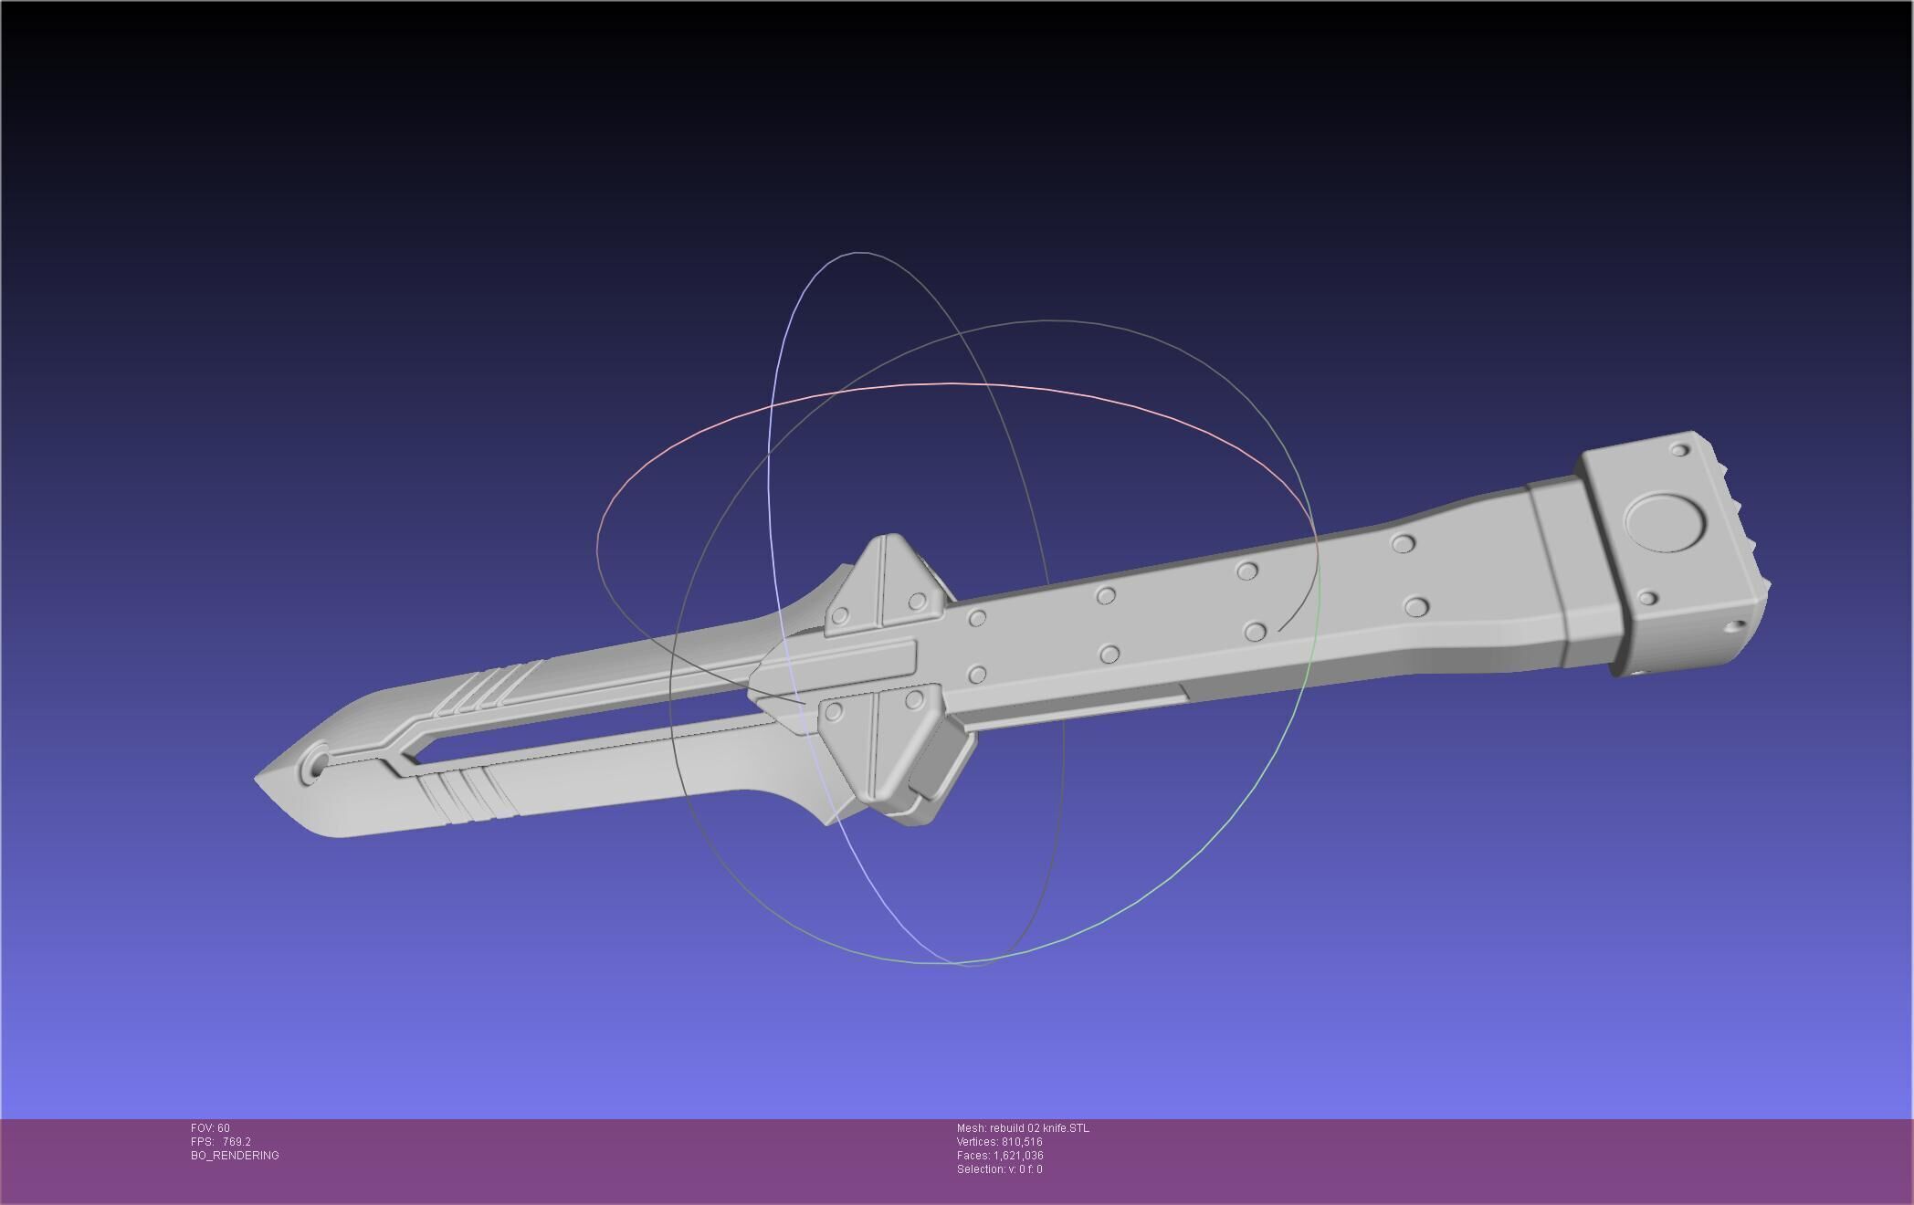Click 'Mesh: rebuild 02 knife.STL' text
This screenshot has height=1205, width=1914.
point(1023,1128)
